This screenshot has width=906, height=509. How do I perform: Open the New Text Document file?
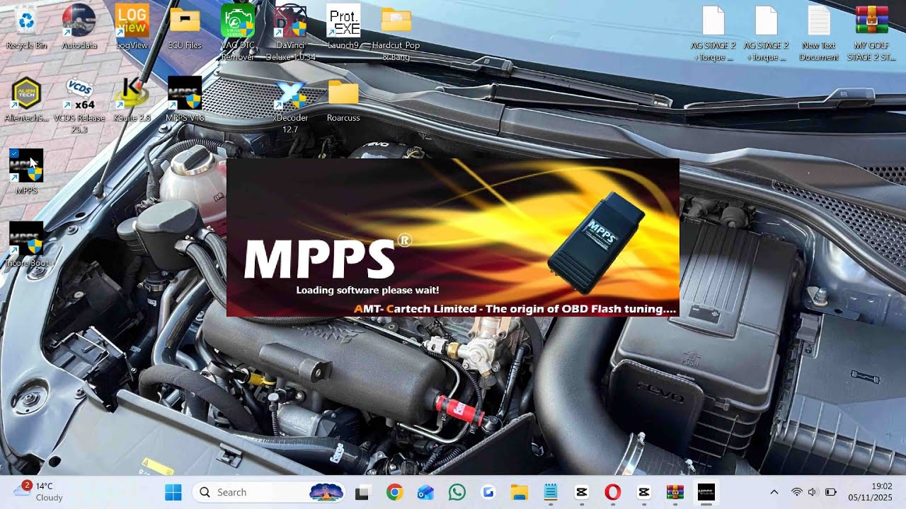click(x=819, y=32)
